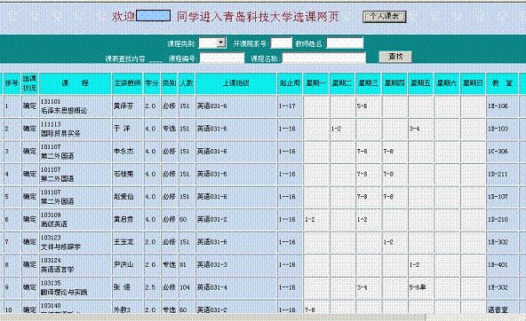
Task: Click the 学分 column header
Action: point(152,83)
